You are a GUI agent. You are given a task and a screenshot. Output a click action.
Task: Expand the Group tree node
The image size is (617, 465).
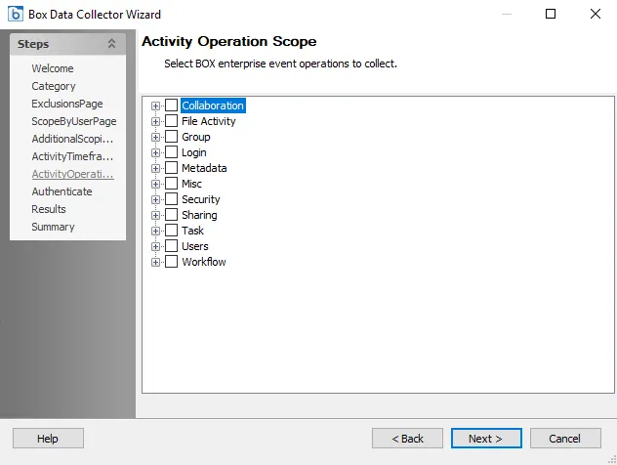click(x=155, y=138)
